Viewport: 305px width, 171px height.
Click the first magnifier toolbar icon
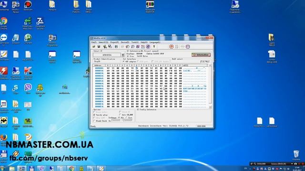(x=128, y=47)
